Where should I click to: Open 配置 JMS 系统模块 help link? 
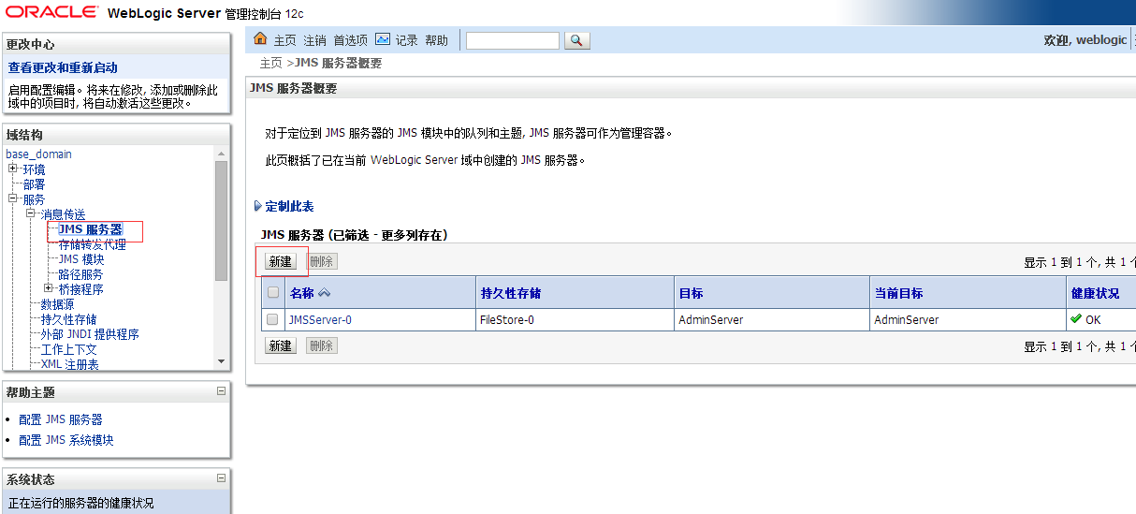[x=66, y=440]
